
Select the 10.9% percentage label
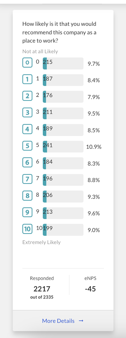pyautogui.click(x=94, y=147)
